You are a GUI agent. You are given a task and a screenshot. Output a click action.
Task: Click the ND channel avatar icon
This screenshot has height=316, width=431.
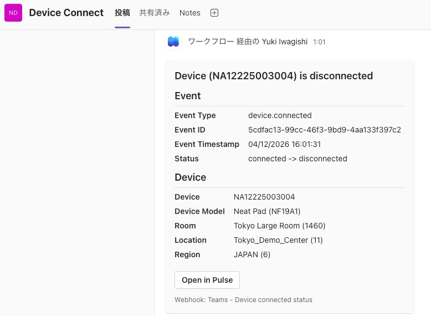(13, 13)
